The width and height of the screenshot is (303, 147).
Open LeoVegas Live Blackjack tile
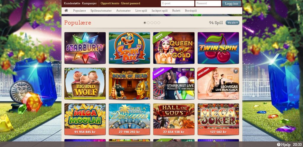coord(218,84)
